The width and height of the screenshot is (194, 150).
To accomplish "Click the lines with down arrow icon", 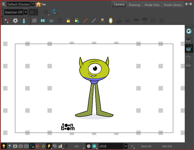I will pos(60,21).
